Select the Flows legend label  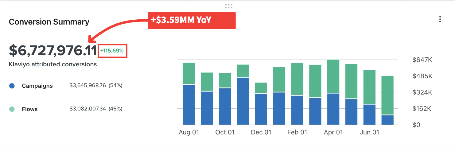point(30,109)
